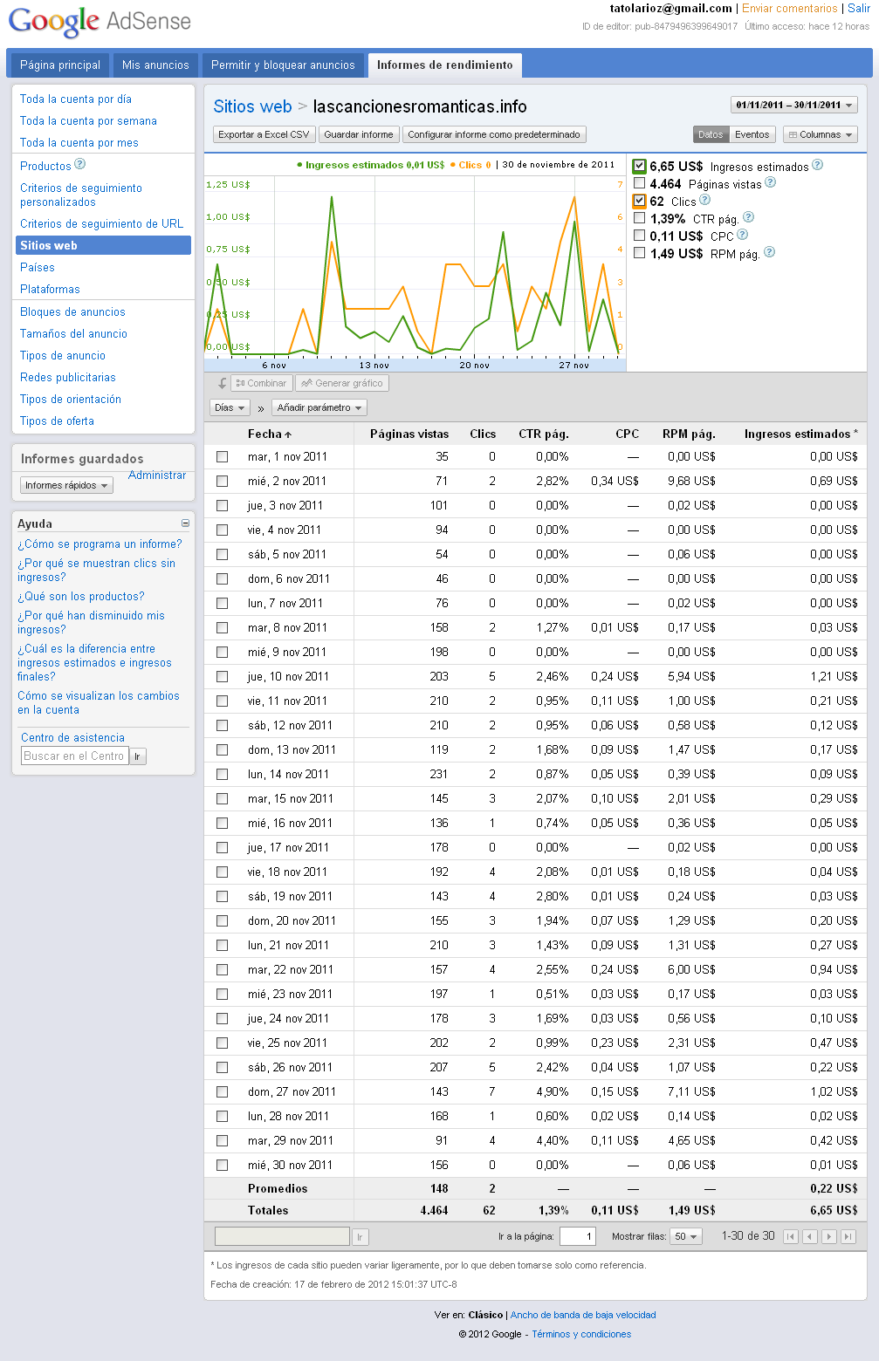This screenshot has width=879, height=1361.
Task: Switch to Permitir y bloquear anuncios tab
Action: [x=283, y=65]
